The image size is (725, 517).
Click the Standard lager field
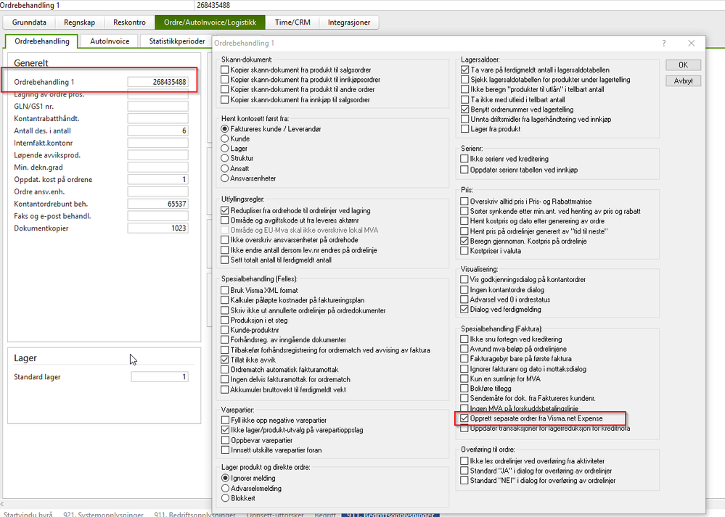click(x=160, y=377)
